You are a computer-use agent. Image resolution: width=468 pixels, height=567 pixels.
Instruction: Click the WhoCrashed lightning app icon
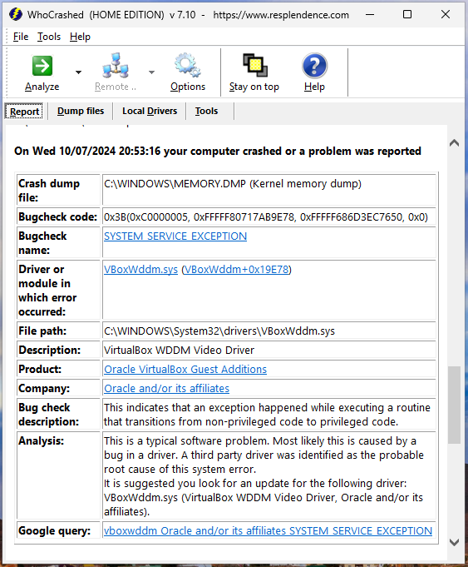pos(16,14)
